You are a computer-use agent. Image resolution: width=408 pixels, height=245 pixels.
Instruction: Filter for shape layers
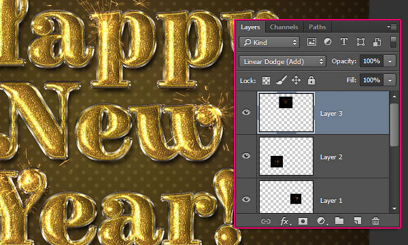point(360,42)
